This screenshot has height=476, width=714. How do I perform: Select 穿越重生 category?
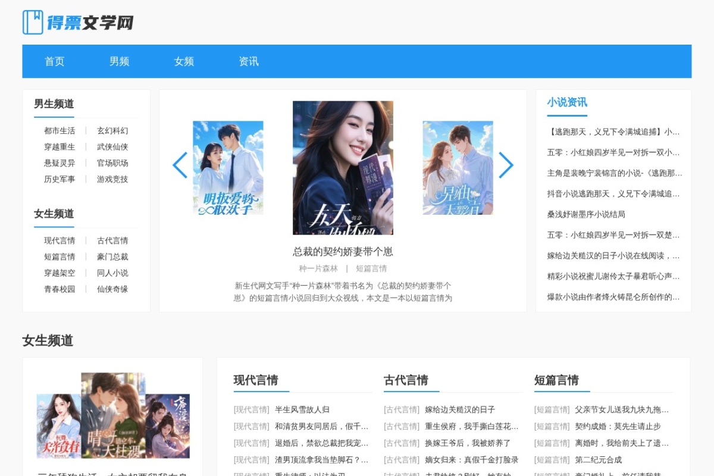pos(59,146)
